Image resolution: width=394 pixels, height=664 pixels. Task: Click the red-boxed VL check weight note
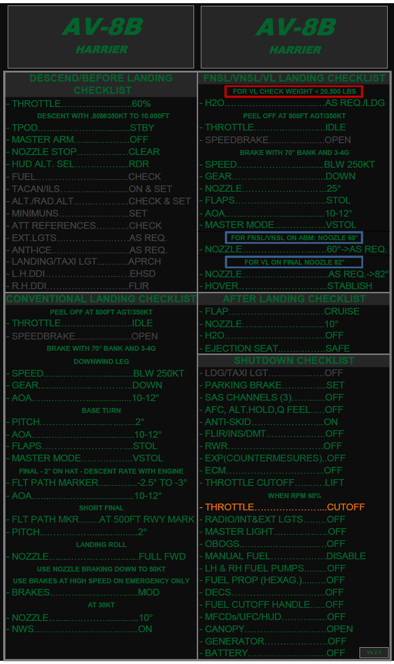click(x=294, y=91)
